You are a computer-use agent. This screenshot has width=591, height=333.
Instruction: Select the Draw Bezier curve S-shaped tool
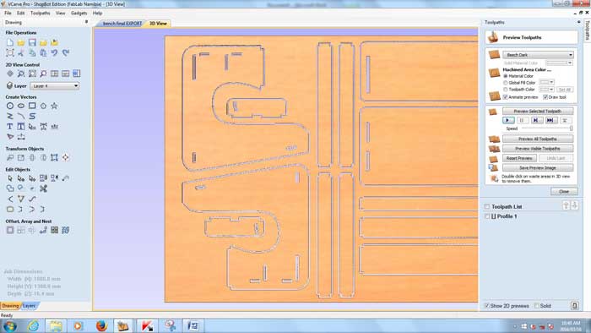(x=32, y=116)
